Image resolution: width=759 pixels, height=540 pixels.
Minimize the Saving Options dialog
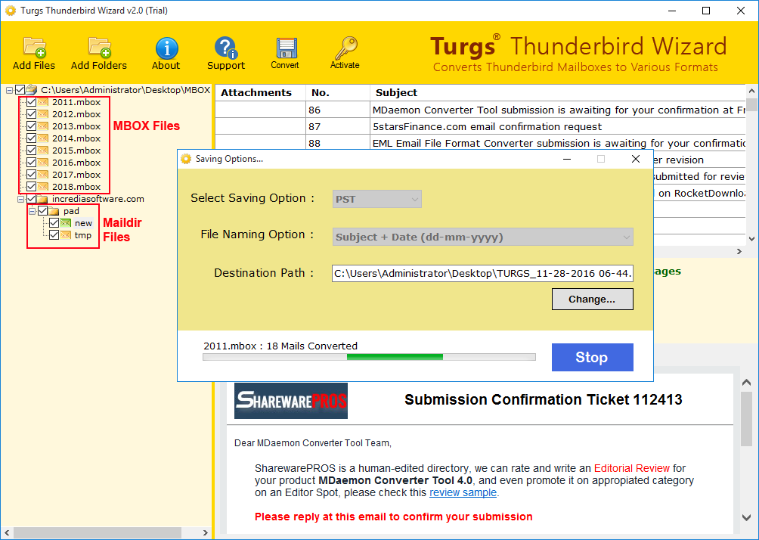tap(567, 159)
